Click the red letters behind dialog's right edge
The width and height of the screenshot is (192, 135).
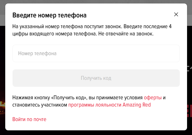[x=189, y=111]
